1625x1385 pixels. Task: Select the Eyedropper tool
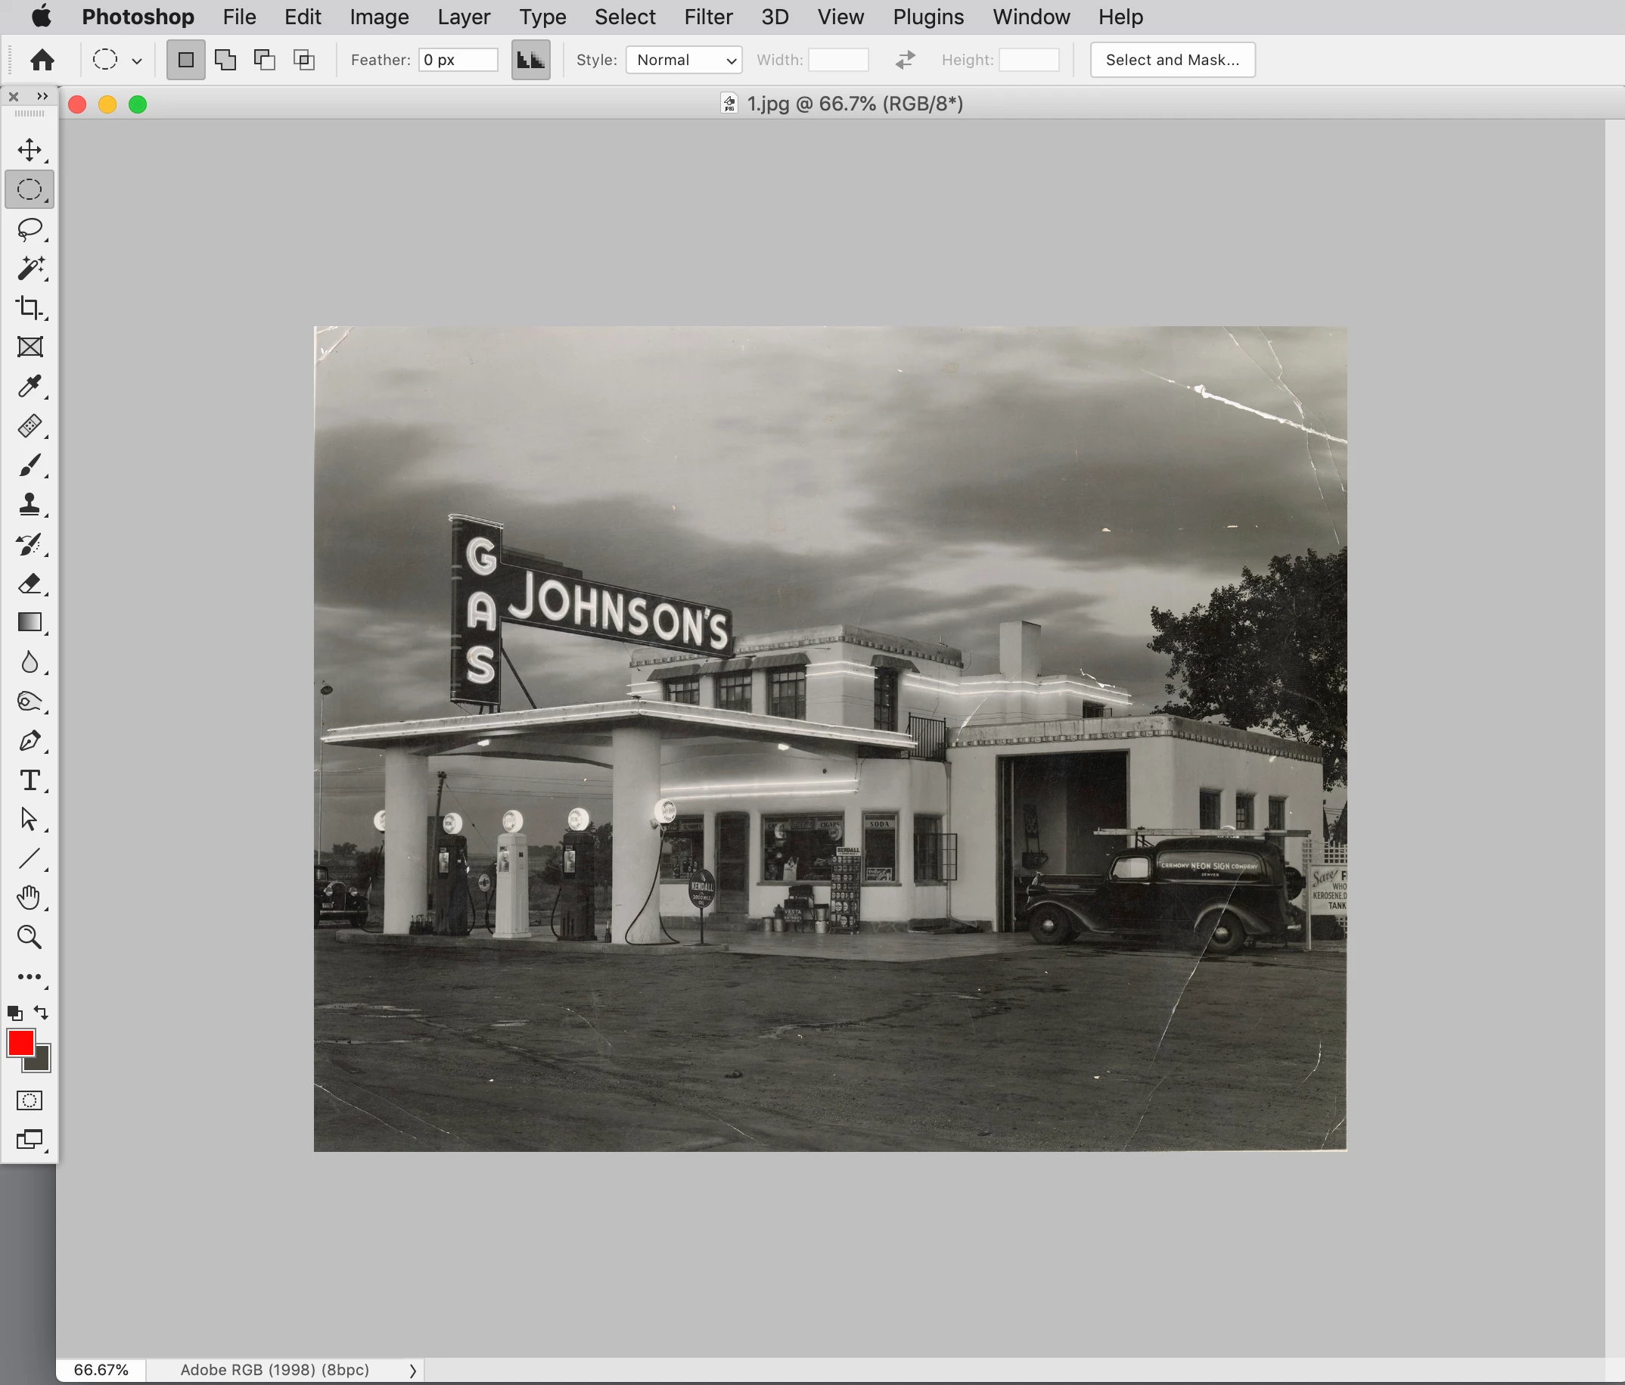(x=30, y=386)
